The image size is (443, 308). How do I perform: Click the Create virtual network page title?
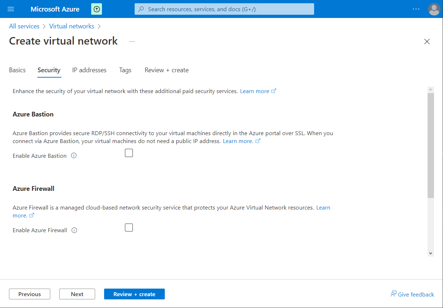63,41
